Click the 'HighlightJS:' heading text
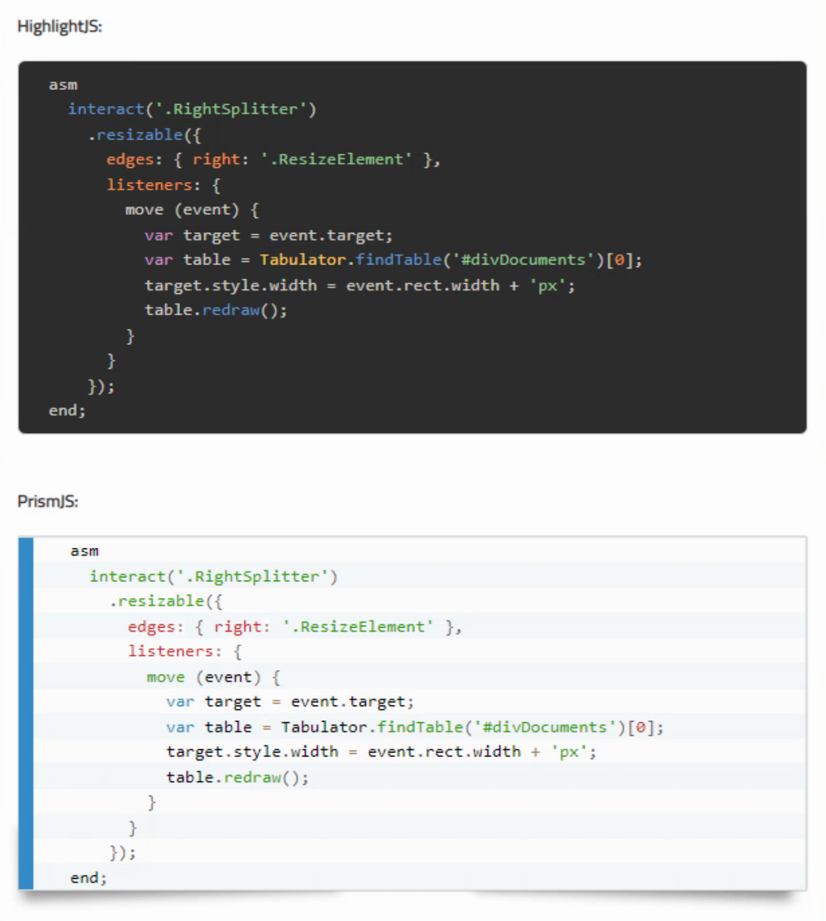 (60, 26)
